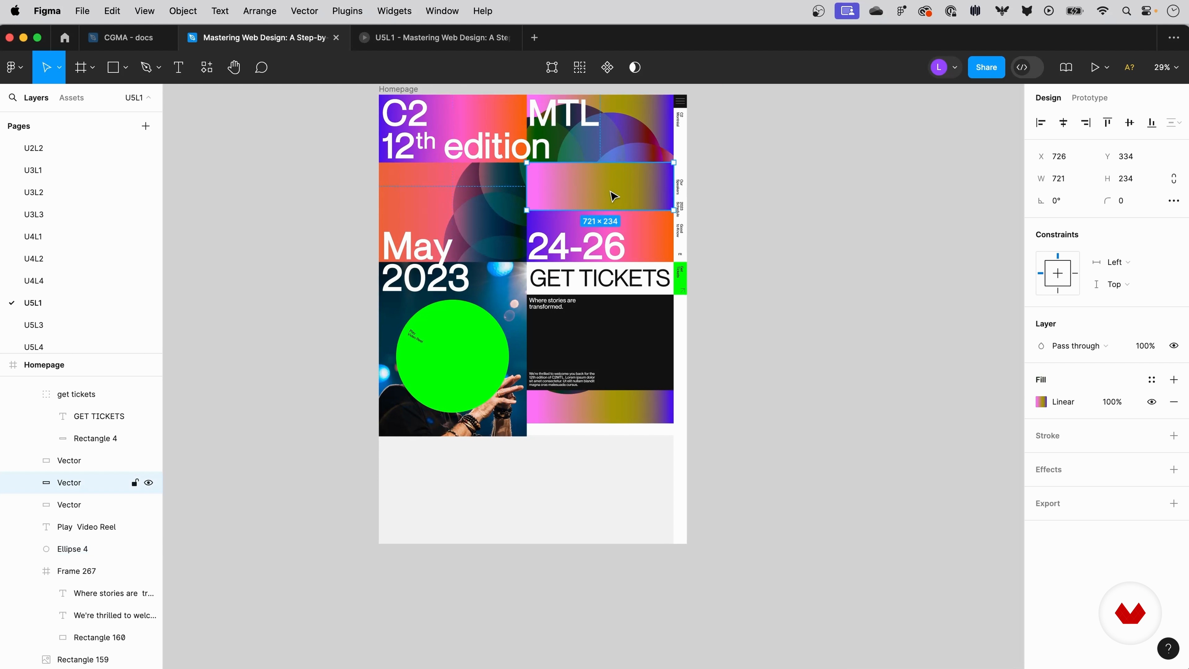Click the Linear gradient fill swatch
Viewport: 1189px width, 669px height.
click(x=1041, y=402)
